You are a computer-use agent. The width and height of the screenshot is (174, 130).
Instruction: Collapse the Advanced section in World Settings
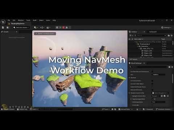coord(129,78)
